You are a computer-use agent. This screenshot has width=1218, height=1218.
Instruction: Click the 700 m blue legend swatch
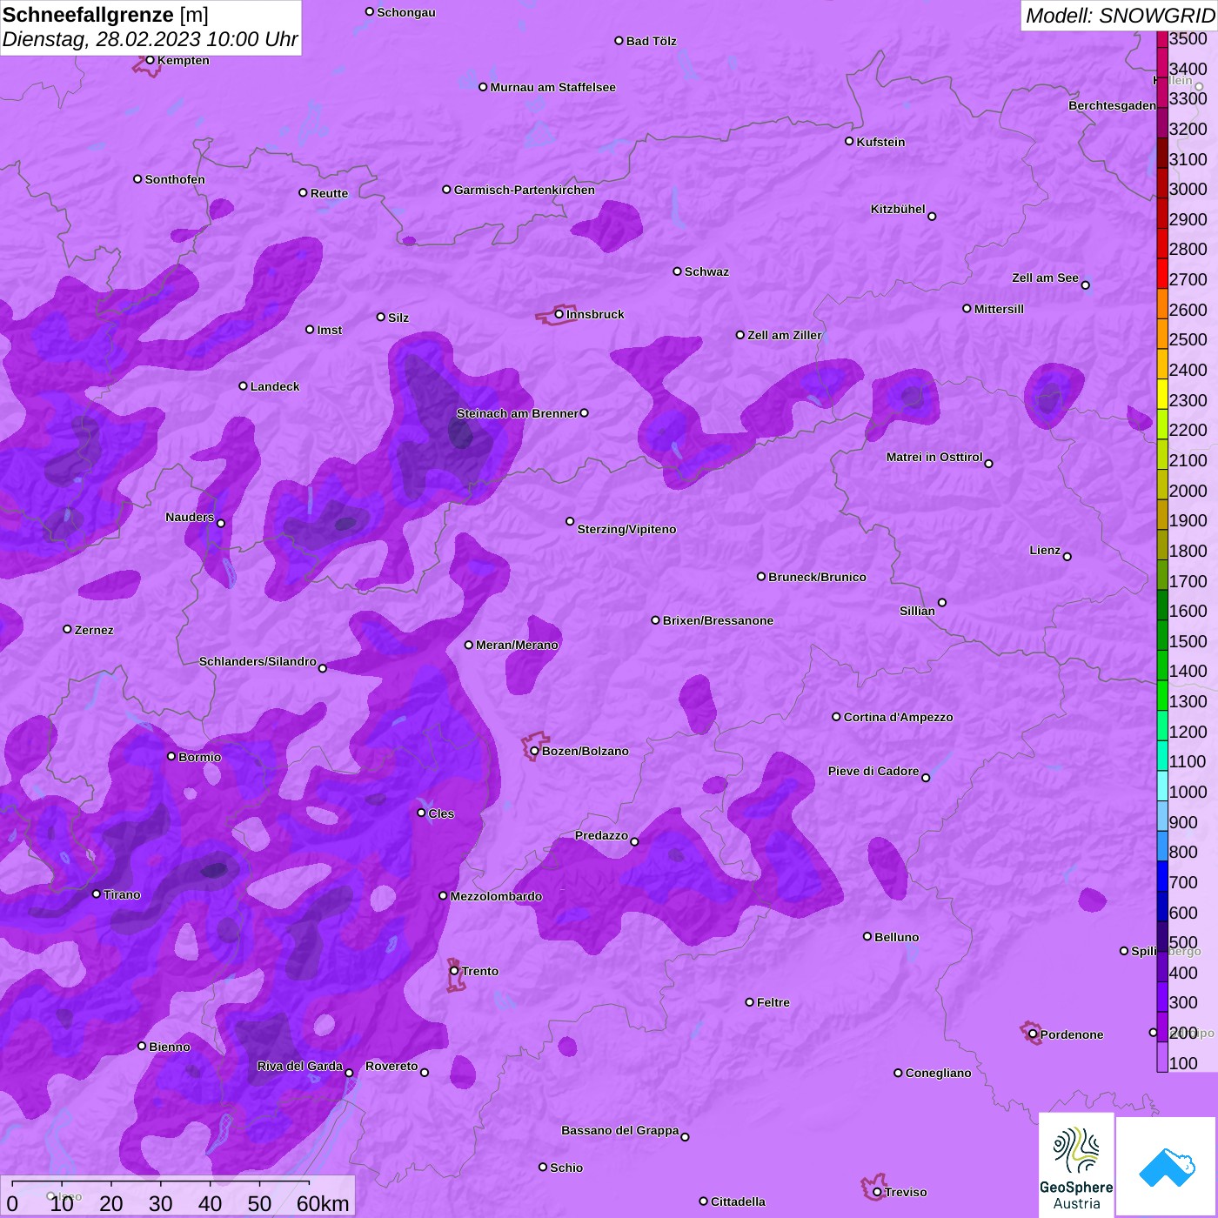coord(1162,875)
